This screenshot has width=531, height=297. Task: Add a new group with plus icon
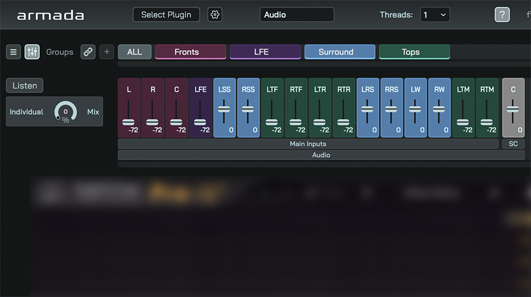(107, 52)
